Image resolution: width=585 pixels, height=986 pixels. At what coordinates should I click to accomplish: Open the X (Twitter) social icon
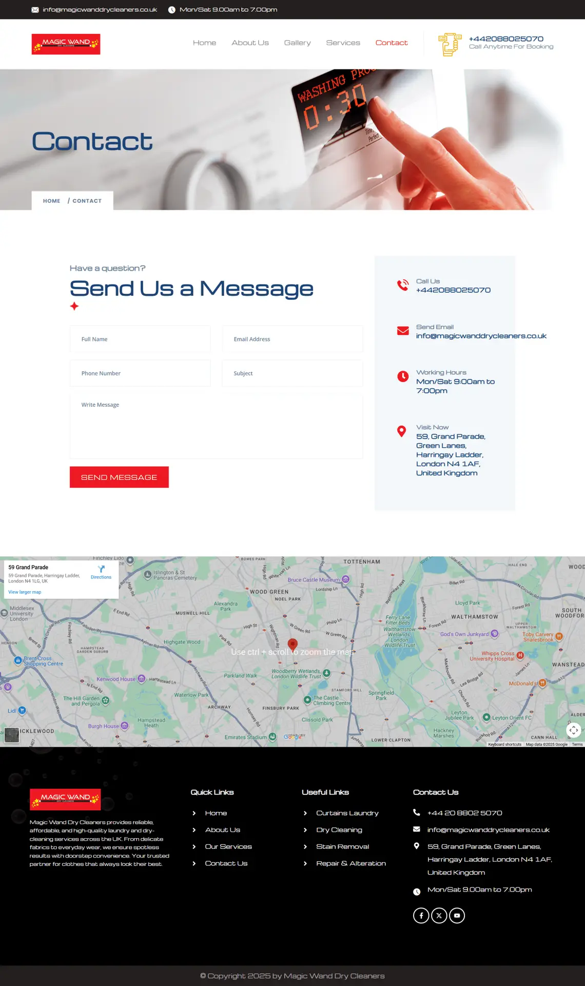[439, 915]
